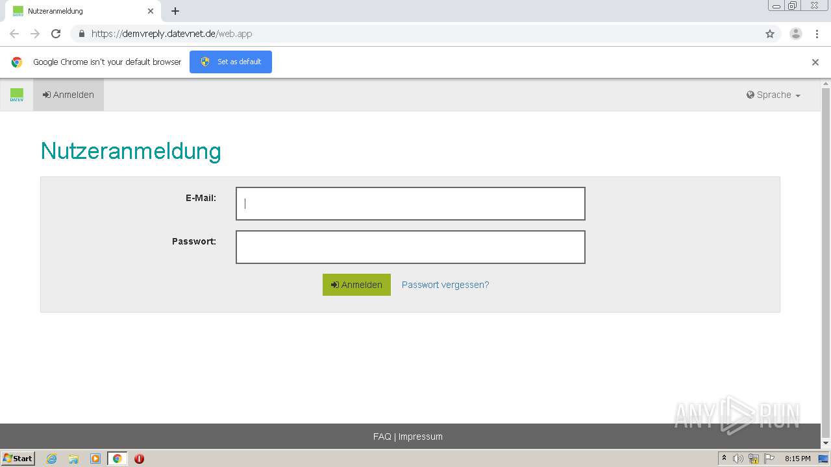The image size is (831, 467).
Task: Open the Passwort vergessen? link
Action: 445,285
